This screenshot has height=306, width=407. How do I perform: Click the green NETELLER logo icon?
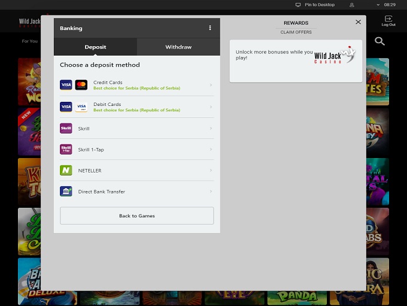coord(66,171)
